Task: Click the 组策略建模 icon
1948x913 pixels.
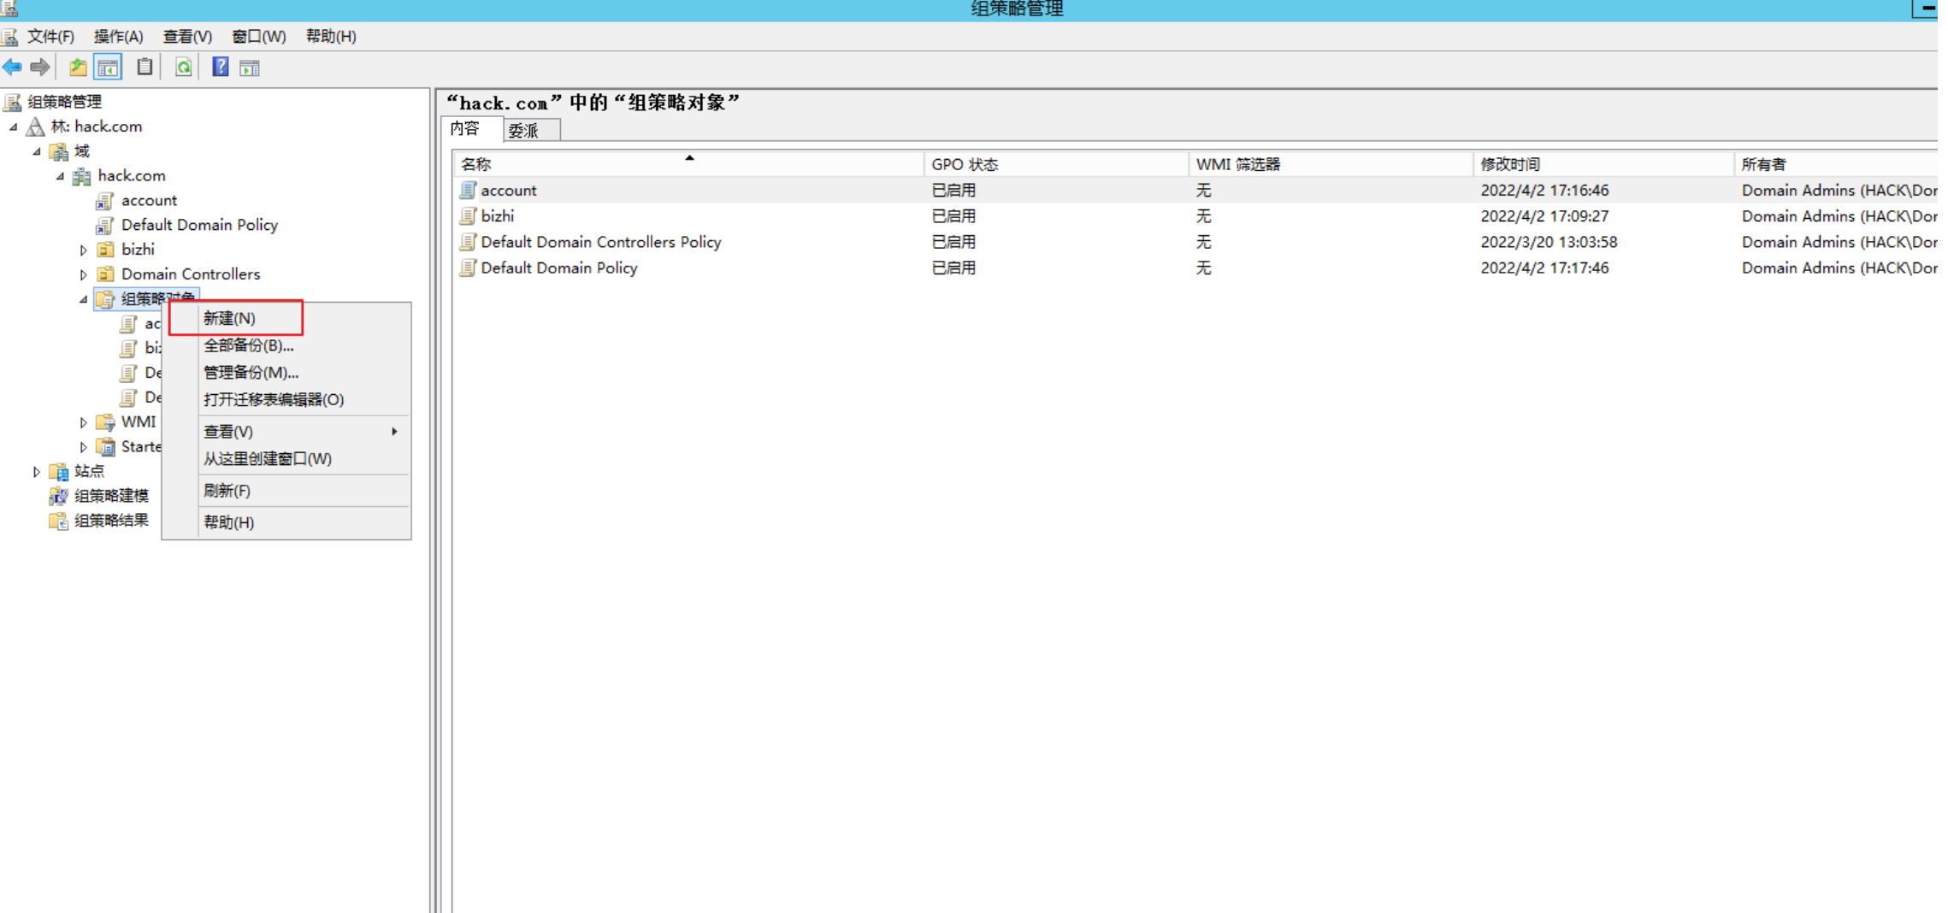Action: coord(58,496)
